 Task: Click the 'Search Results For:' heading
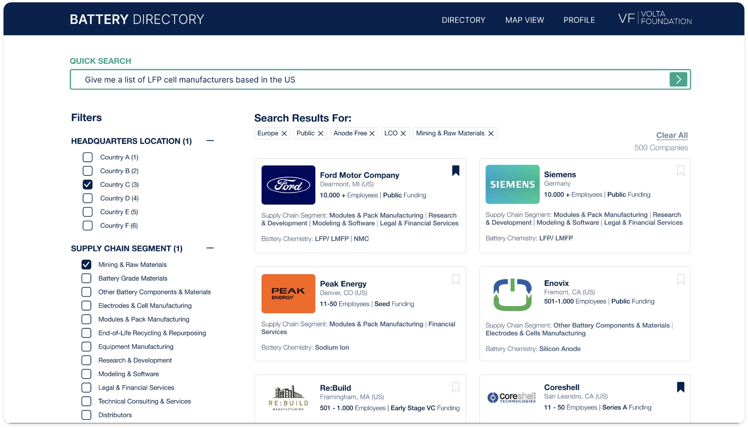pos(303,118)
